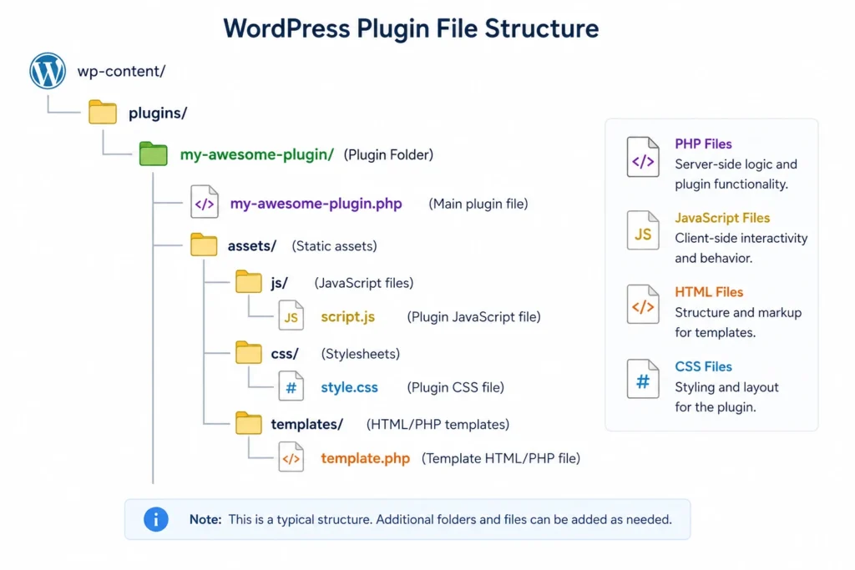Select the template.php file name
The height and width of the screenshot is (570, 855).
click(366, 458)
